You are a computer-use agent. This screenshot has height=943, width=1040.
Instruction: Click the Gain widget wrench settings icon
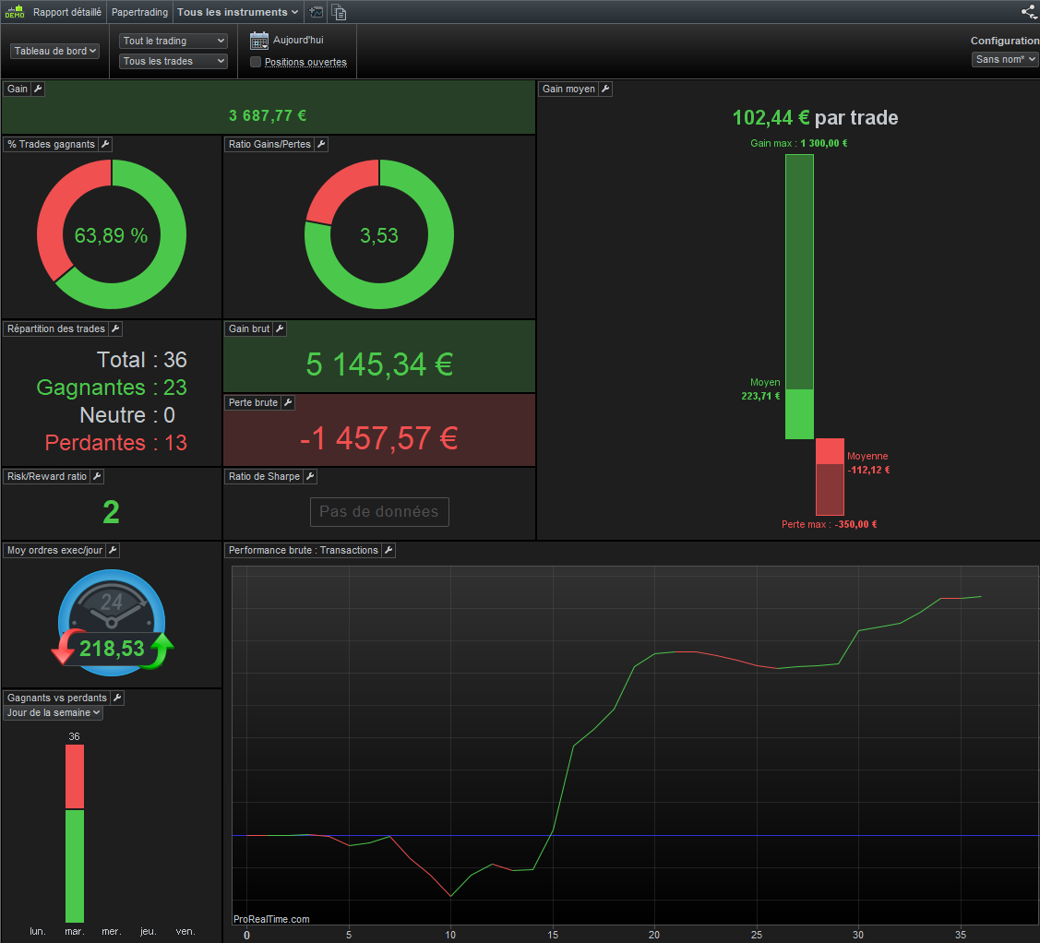pos(38,89)
